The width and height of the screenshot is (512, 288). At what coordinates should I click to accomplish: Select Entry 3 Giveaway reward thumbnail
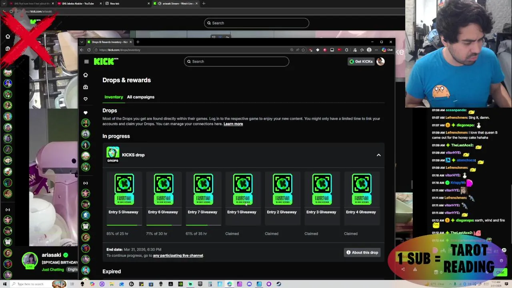322,189
